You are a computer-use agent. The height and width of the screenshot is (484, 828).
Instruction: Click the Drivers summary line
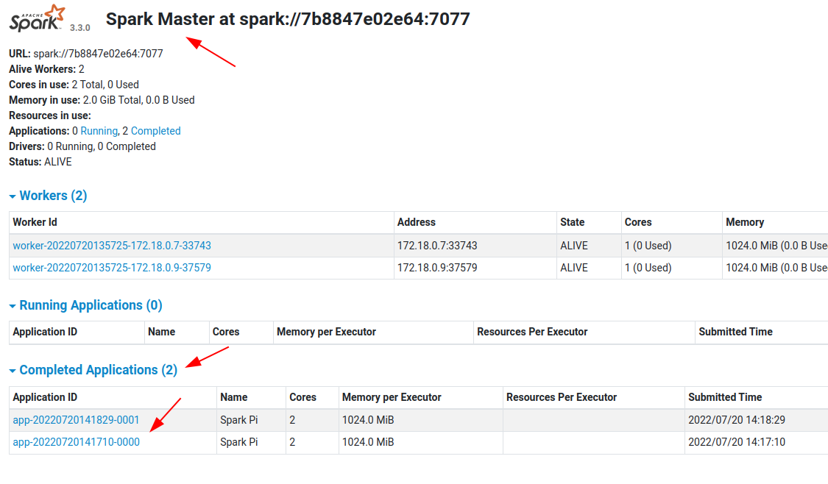click(x=82, y=146)
